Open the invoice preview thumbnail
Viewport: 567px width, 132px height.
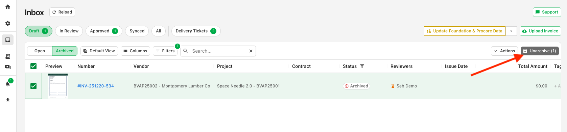[58, 86]
